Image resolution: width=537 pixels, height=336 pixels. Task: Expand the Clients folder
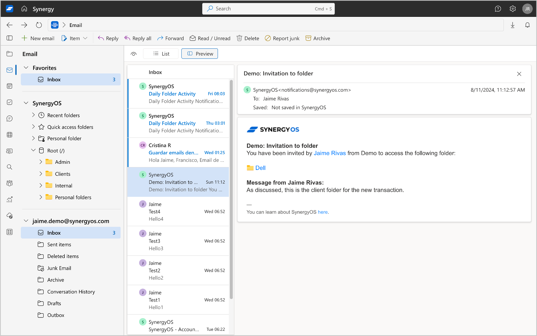(41, 174)
